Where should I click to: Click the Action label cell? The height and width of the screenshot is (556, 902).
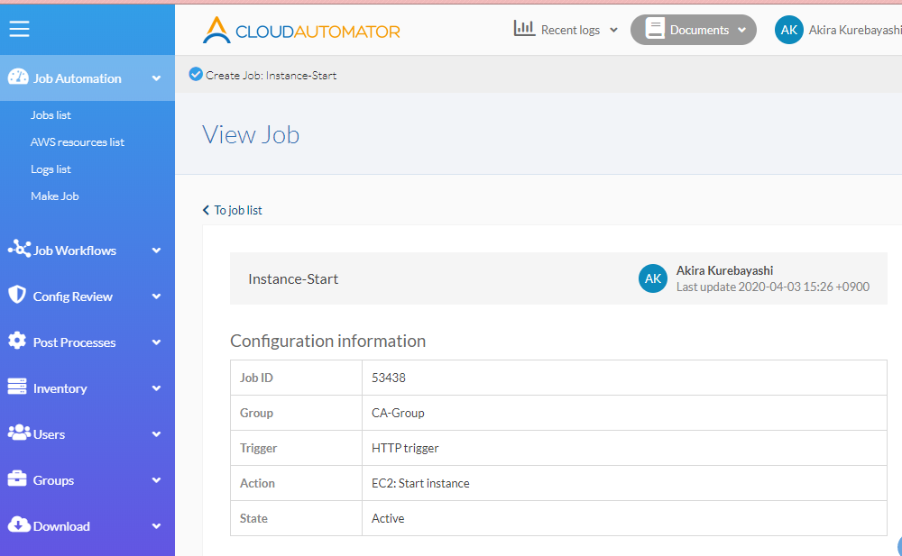coord(296,483)
